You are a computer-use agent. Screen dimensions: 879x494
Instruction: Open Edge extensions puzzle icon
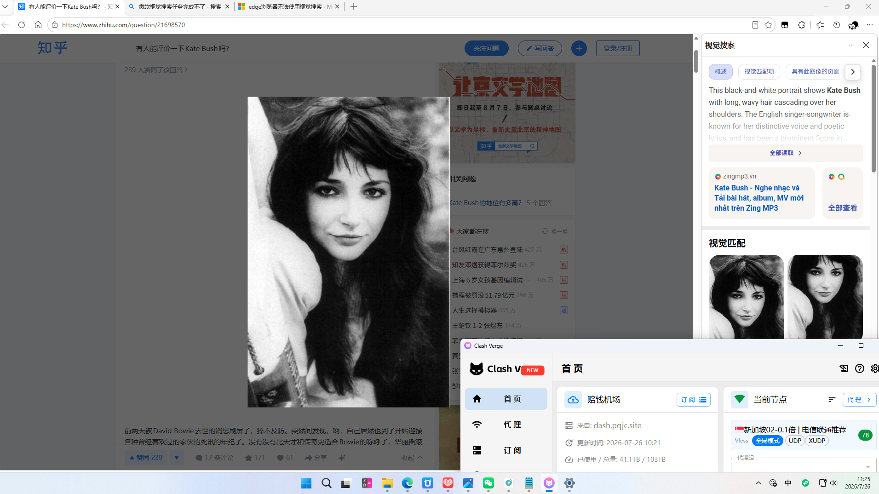click(x=801, y=25)
